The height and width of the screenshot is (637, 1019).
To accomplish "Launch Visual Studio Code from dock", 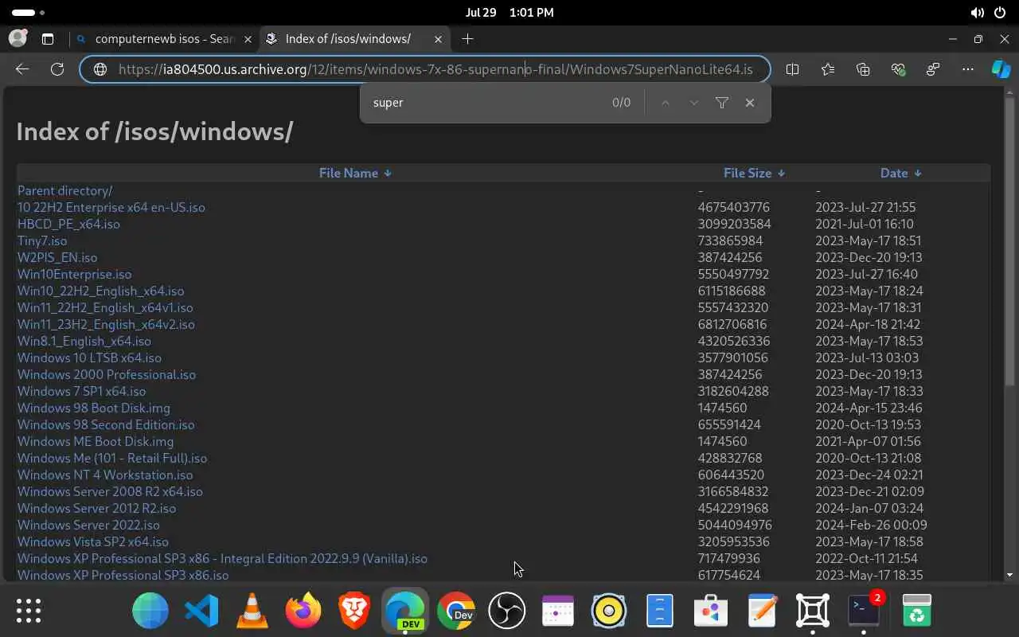I will point(201,611).
